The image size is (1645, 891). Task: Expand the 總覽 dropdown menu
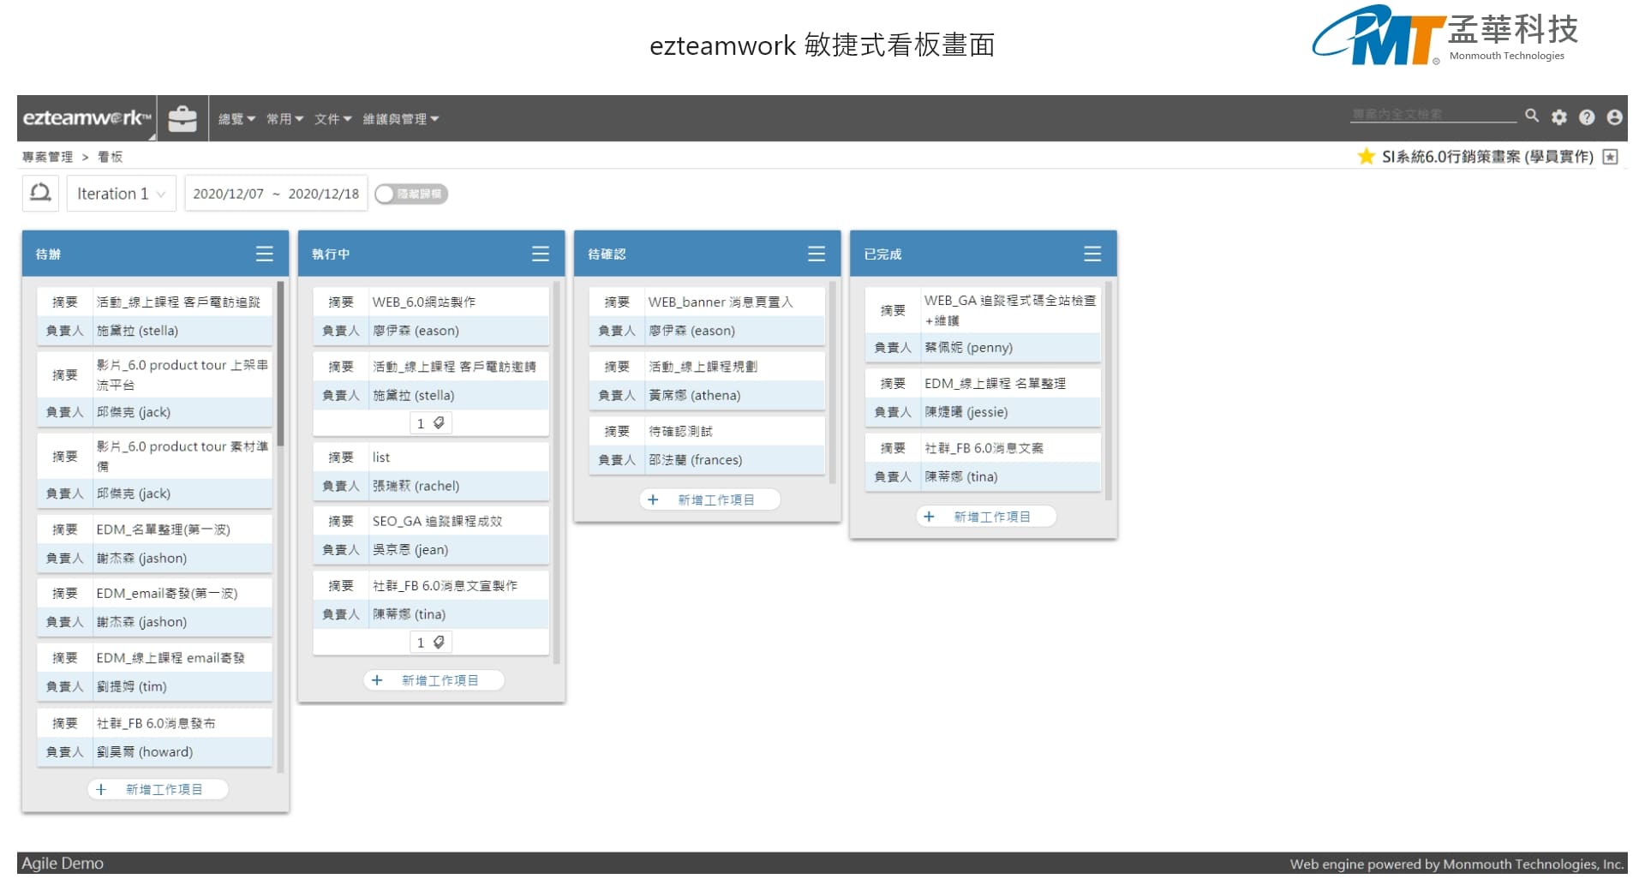(236, 119)
